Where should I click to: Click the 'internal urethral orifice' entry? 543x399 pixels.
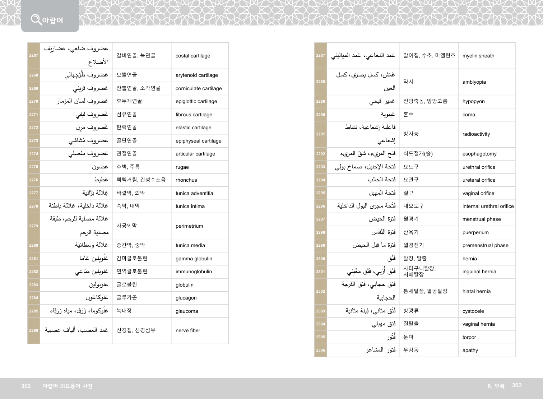coord(488,206)
